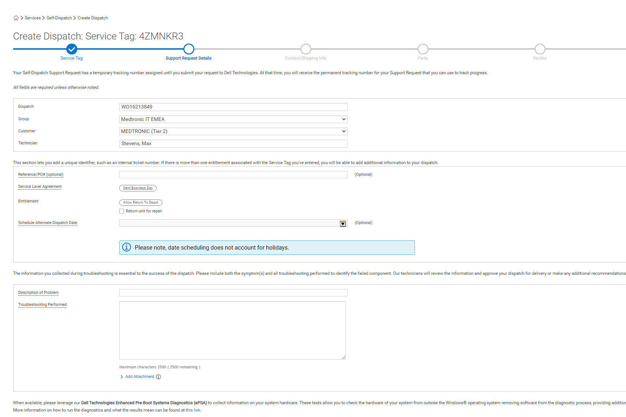
Task: Open the alternate dispatch date calendar picker
Action: tap(343, 224)
